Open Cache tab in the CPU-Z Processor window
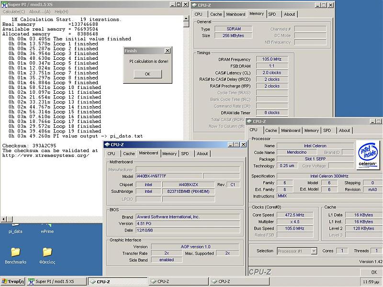Screen dimensions: 383x287 click(271, 131)
